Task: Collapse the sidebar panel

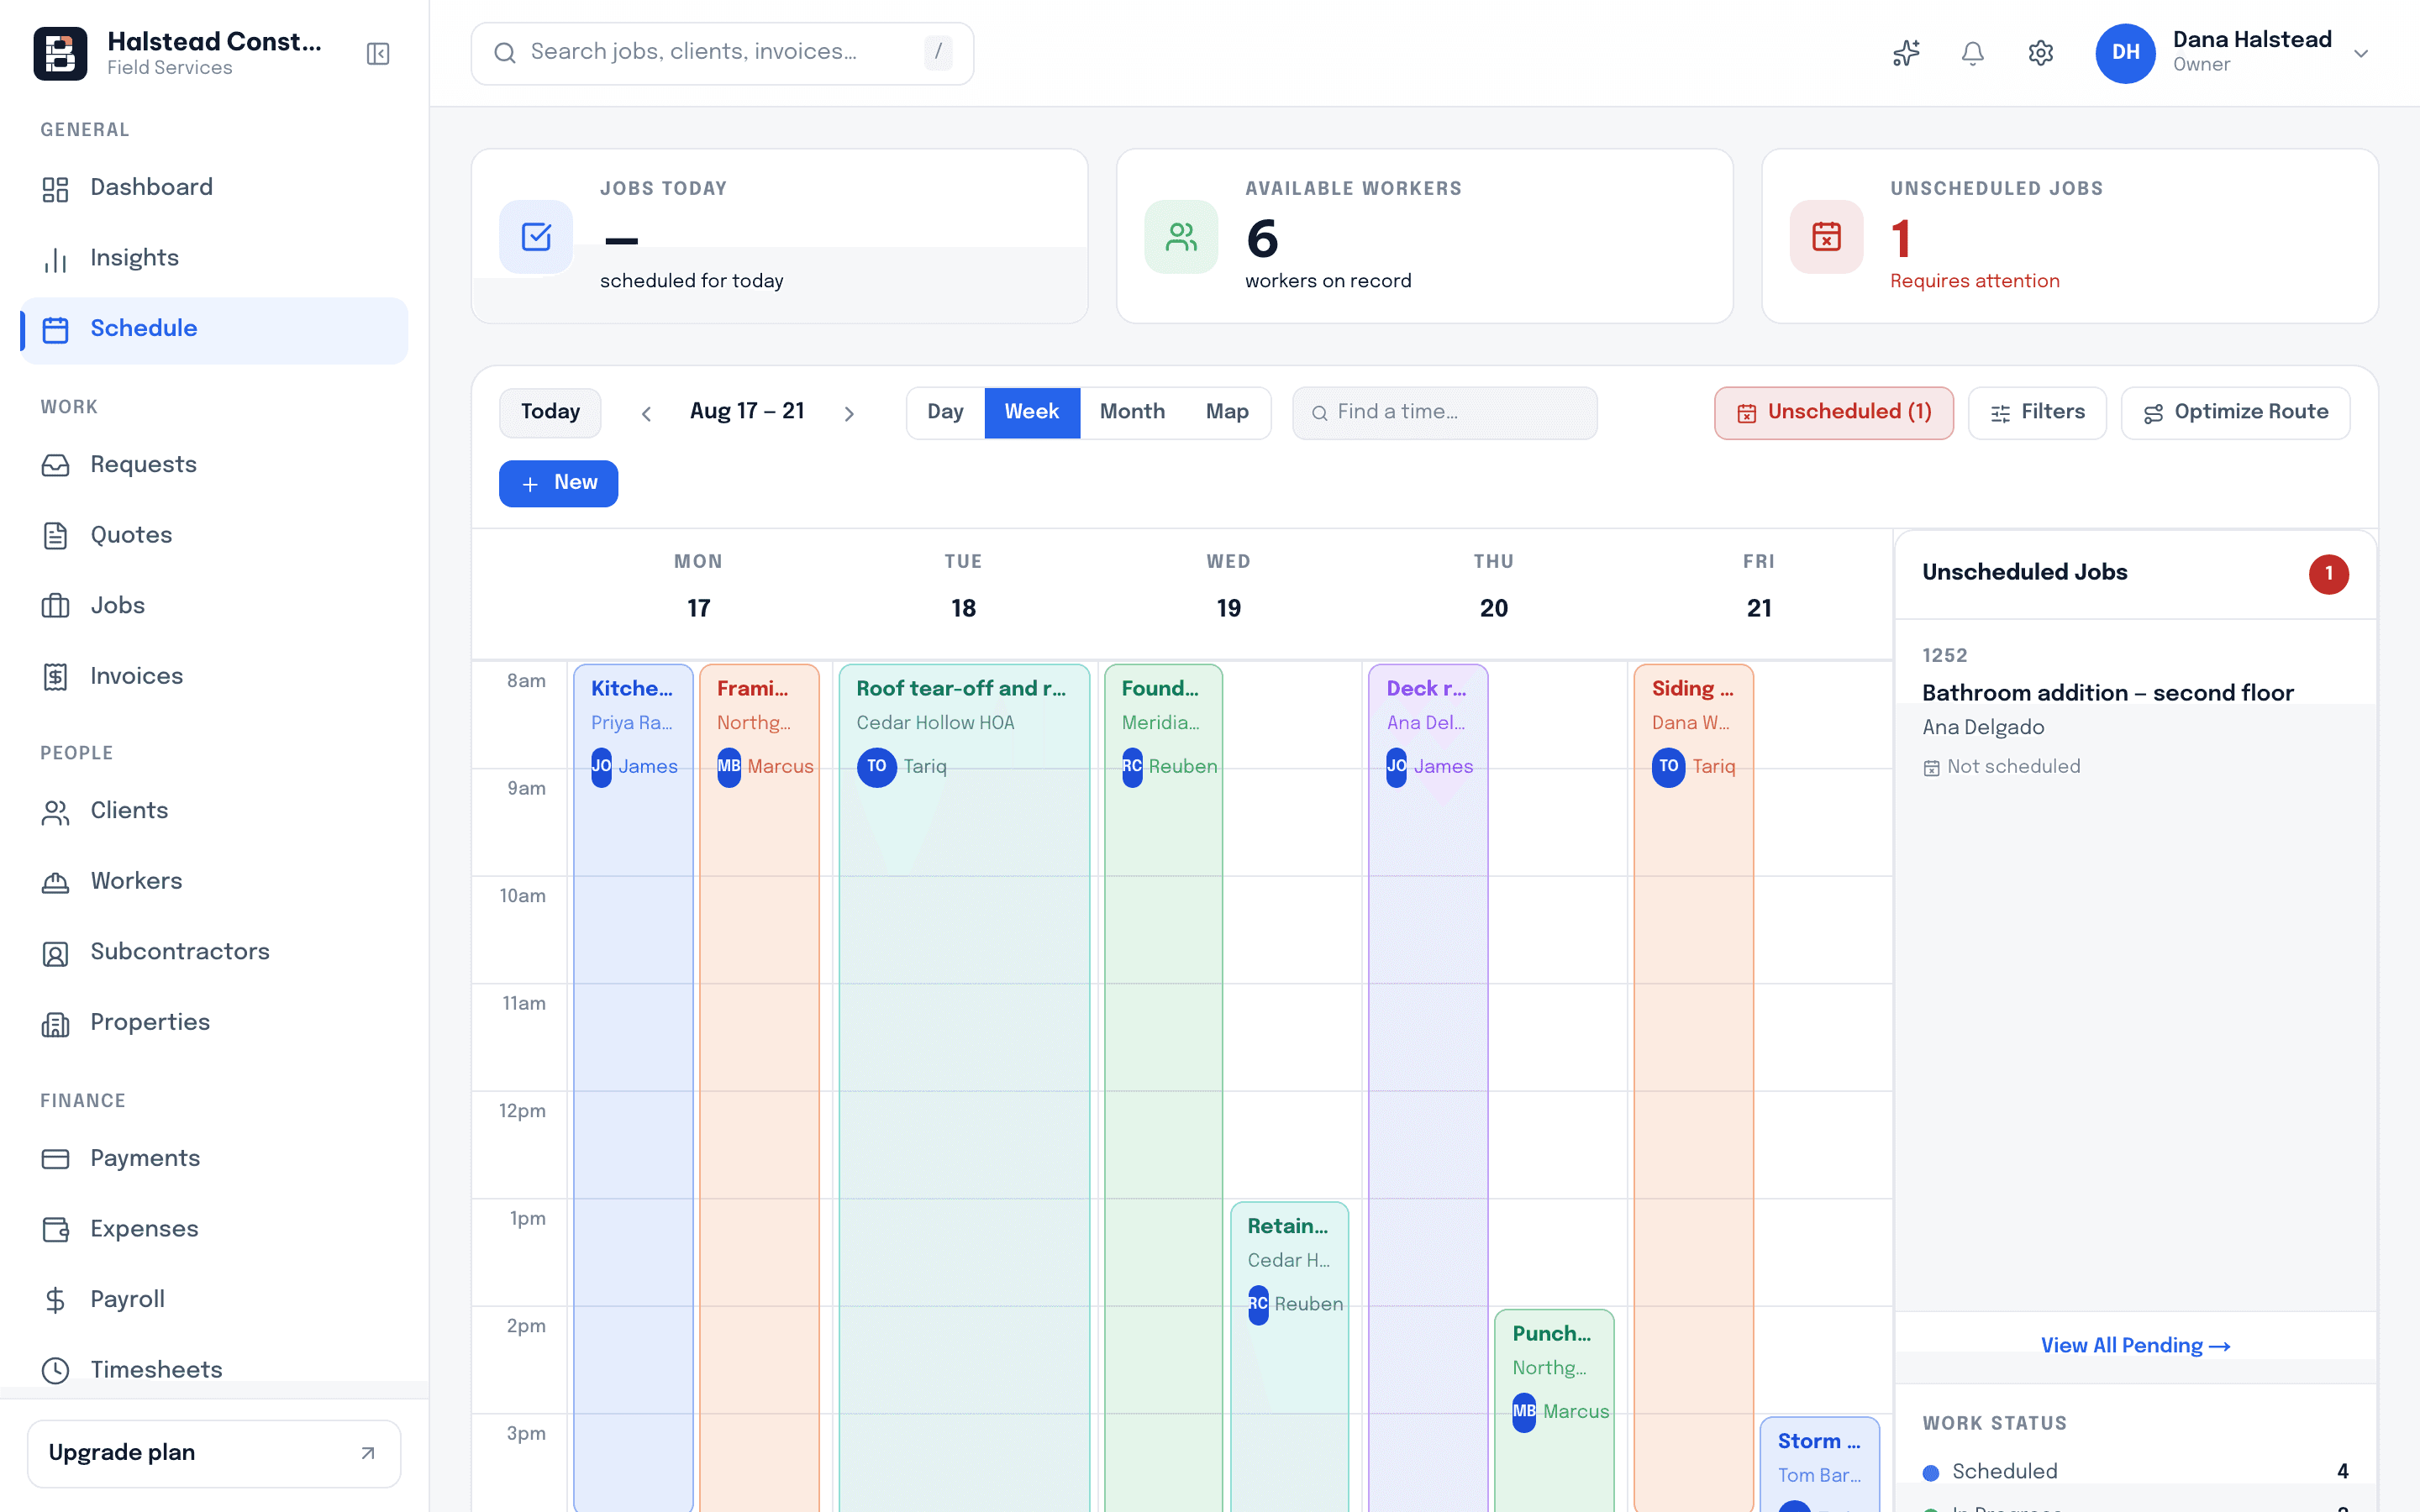Action: [x=378, y=53]
